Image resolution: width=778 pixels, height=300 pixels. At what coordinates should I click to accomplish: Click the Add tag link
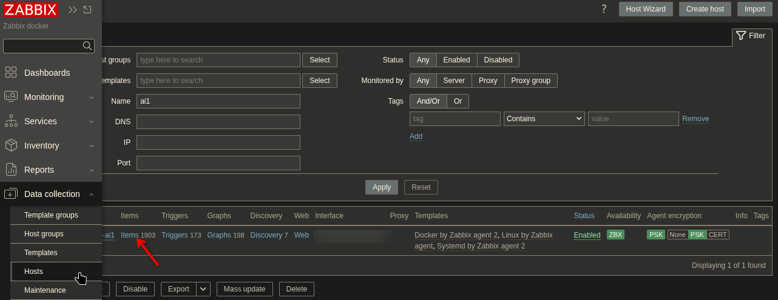[x=416, y=136]
